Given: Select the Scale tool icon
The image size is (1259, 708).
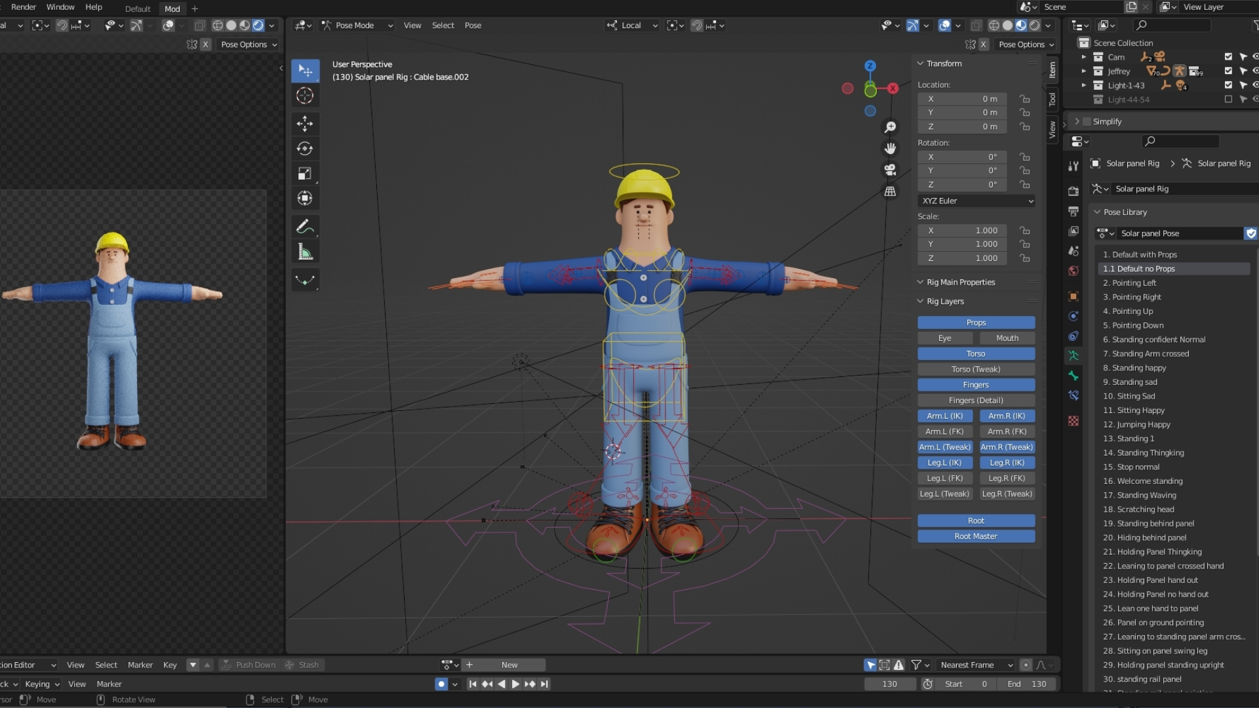Looking at the screenshot, I should [x=305, y=174].
